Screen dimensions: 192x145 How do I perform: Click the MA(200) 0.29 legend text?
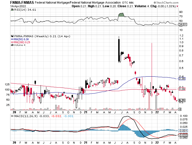pos(22,42)
